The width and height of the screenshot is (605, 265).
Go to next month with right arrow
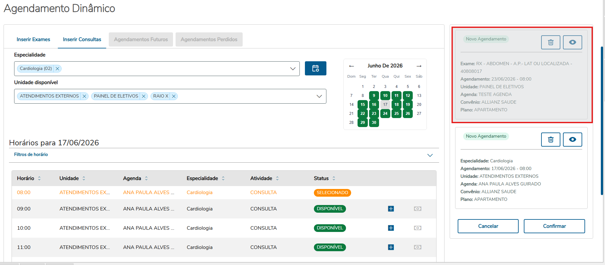419,66
